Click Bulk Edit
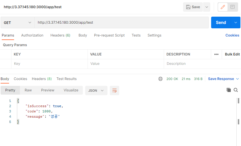 point(232,54)
